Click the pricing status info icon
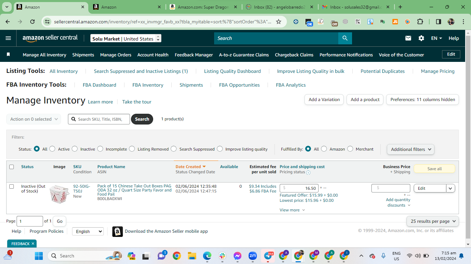Screen dimensions: 471x264 pos(308,172)
